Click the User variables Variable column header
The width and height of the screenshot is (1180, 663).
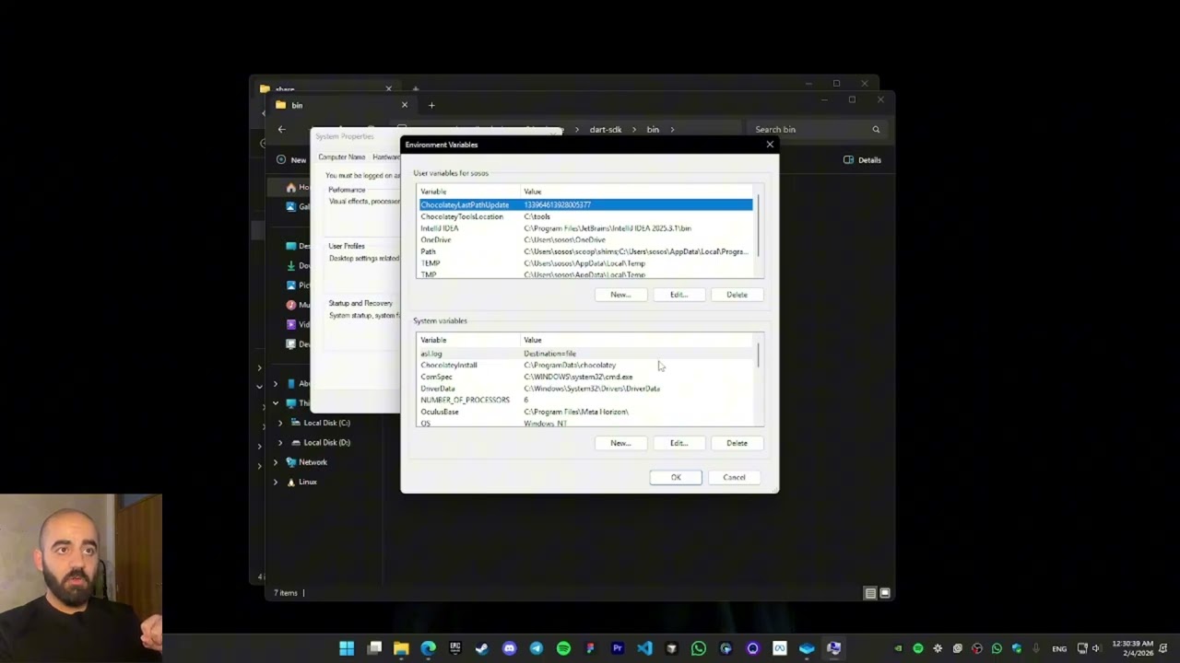click(x=469, y=192)
